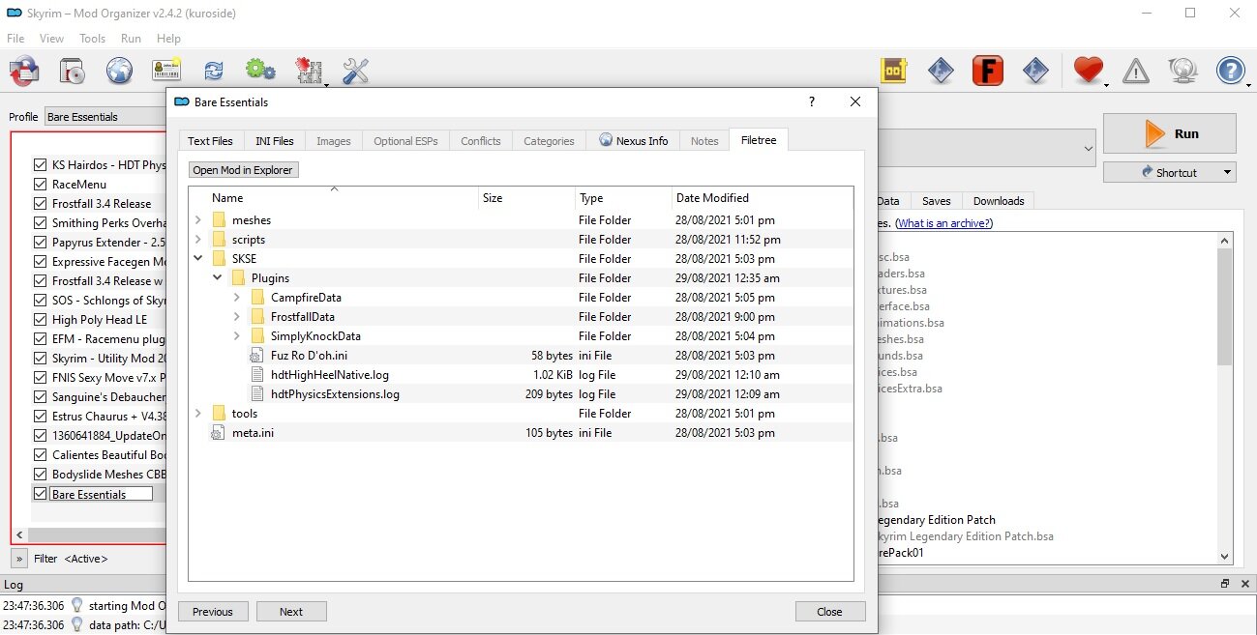Open the Run menu

[x=131, y=39]
